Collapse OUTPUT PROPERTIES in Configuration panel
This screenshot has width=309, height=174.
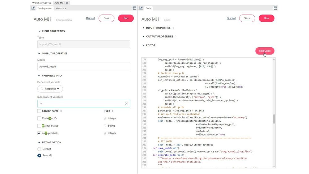click(39, 54)
